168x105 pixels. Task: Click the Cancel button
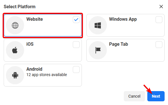[x=134, y=96]
